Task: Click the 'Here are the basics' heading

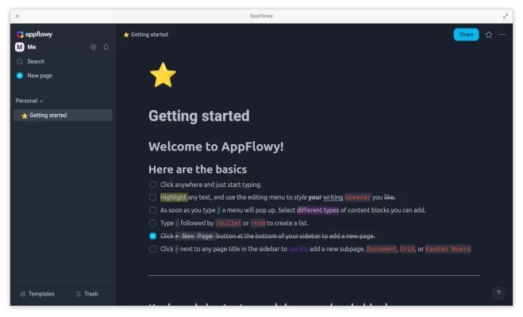Action: point(198,169)
